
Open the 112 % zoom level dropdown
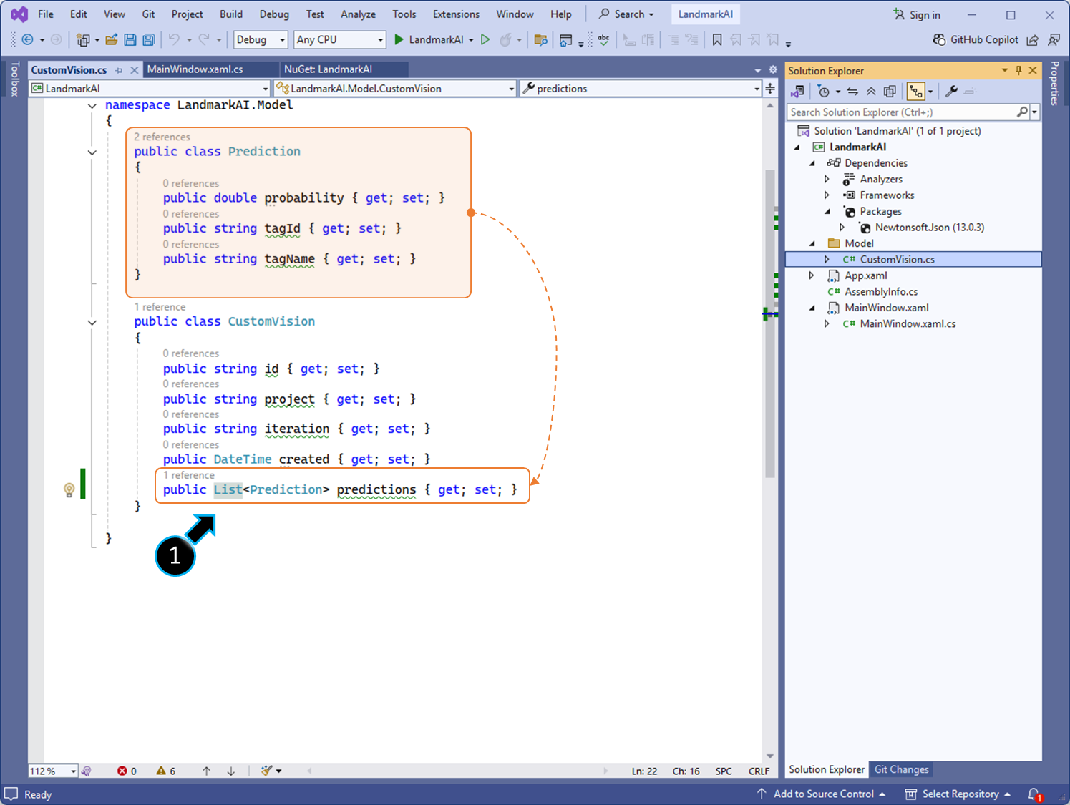pos(53,771)
